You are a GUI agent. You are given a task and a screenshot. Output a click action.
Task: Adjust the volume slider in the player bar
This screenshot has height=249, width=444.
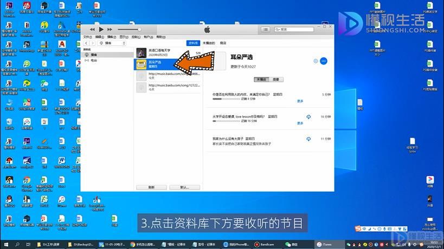pos(129,29)
